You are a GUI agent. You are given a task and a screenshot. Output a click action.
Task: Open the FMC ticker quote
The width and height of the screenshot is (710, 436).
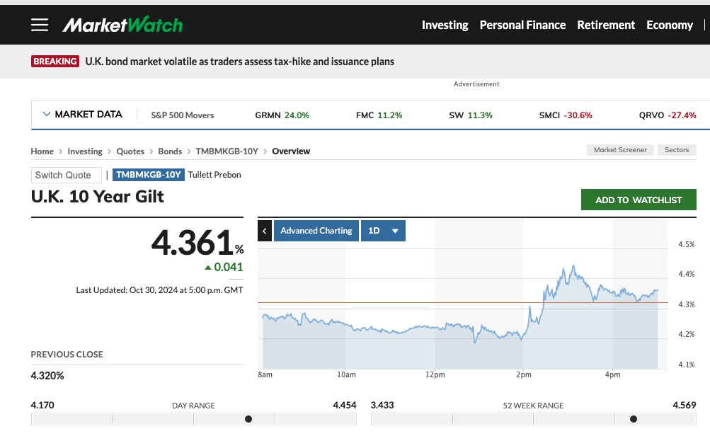tap(379, 115)
